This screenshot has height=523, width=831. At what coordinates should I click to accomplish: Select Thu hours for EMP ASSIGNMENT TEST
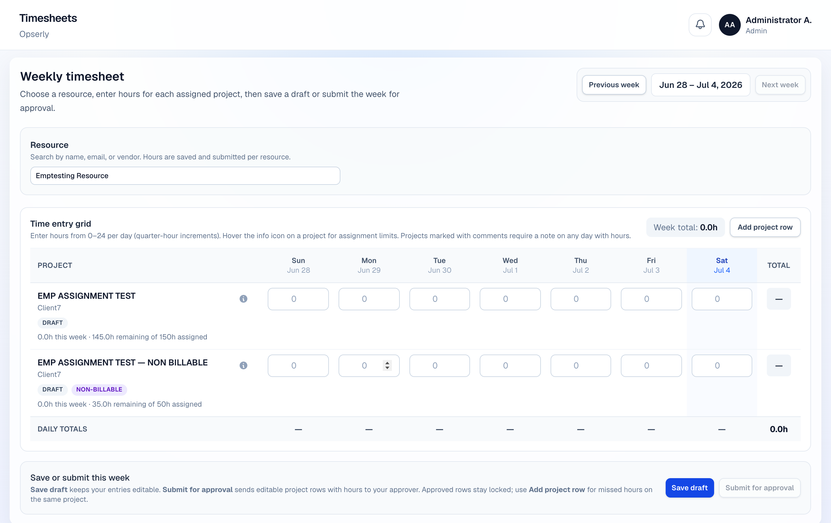click(x=581, y=299)
